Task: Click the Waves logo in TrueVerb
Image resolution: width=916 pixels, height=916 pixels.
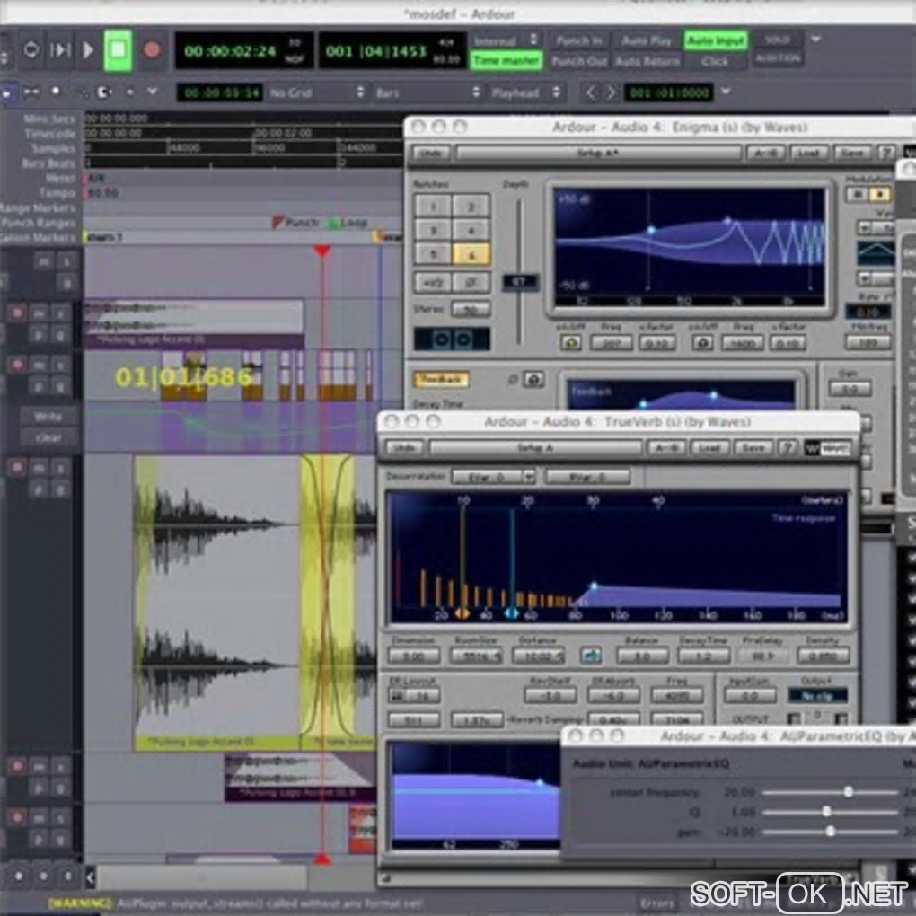Action: click(826, 447)
